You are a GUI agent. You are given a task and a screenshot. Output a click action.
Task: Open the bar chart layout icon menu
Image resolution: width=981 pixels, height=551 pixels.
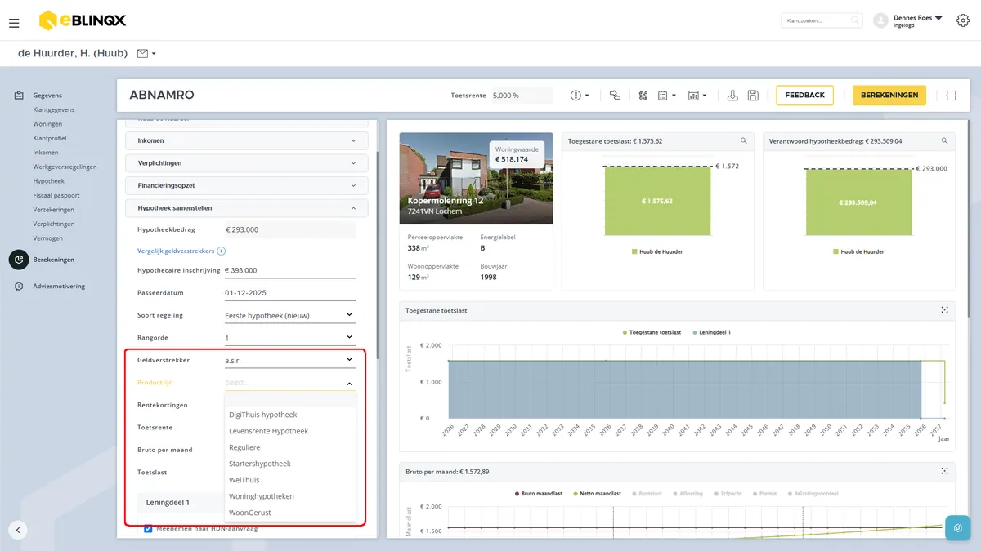coord(697,96)
